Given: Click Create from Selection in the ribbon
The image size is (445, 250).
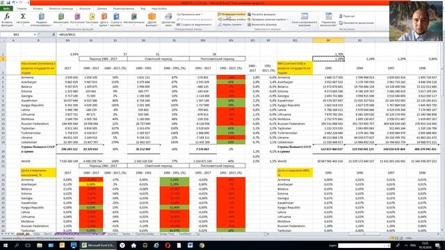Looking at the screenshot, I should tap(194, 25).
